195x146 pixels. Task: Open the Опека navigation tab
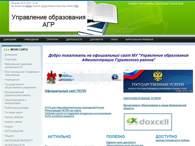click(x=114, y=40)
